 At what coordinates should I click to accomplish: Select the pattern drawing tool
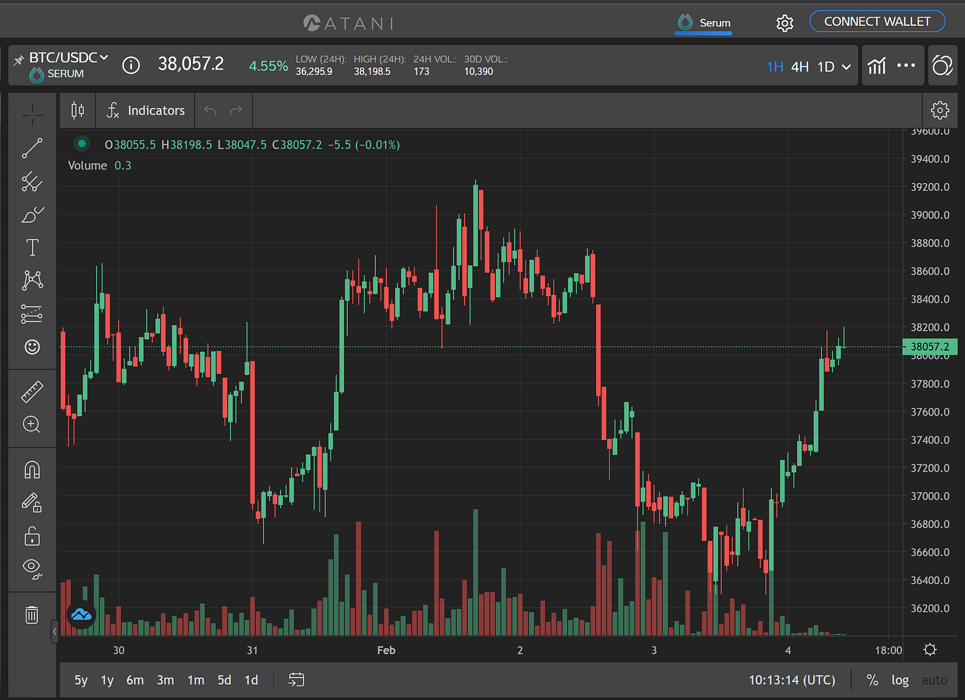point(32,280)
